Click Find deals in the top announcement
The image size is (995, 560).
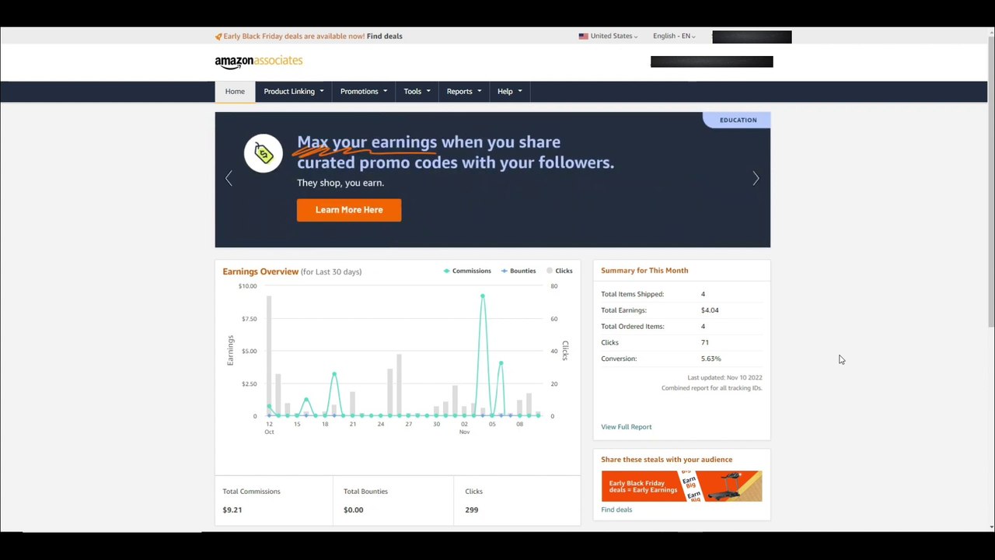[385, 37]
